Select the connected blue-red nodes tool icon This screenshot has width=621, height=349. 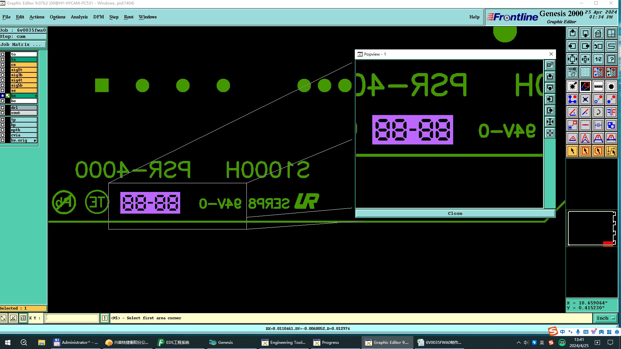572,99
